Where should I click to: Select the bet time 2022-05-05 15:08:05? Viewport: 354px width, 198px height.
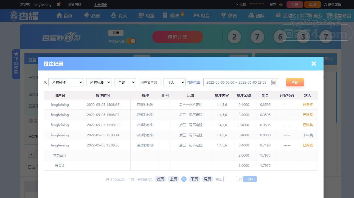pyautogui.click(x=103, y=145)
